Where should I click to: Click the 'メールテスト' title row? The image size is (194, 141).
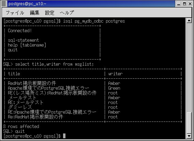[22, 98]
